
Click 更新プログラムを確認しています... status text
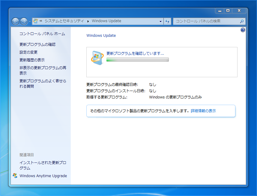click(x=135, y=53)
